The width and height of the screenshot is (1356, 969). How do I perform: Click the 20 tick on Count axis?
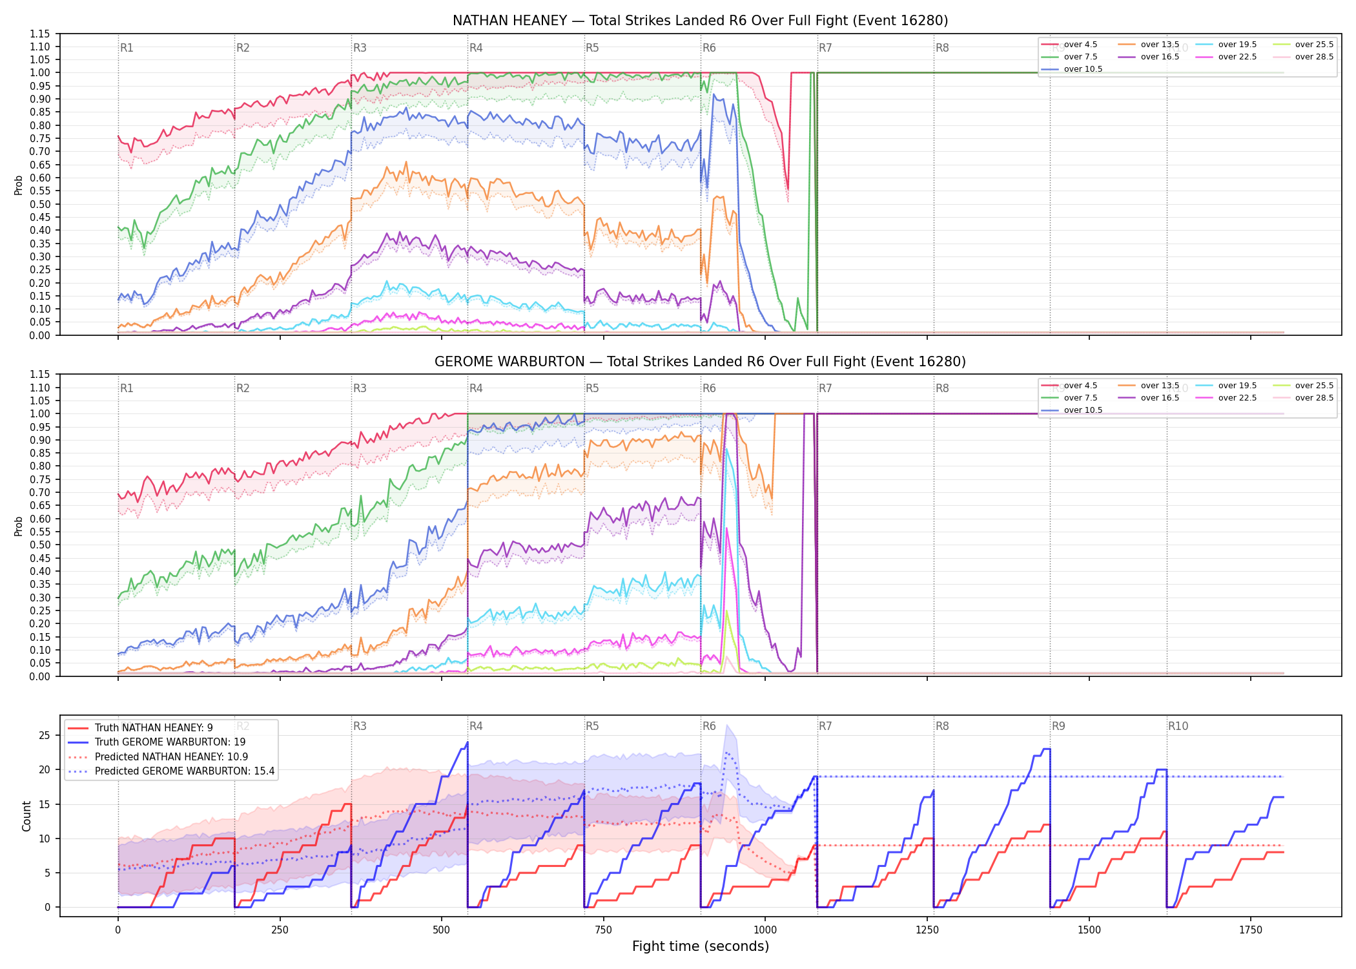(x=45, y=770)
